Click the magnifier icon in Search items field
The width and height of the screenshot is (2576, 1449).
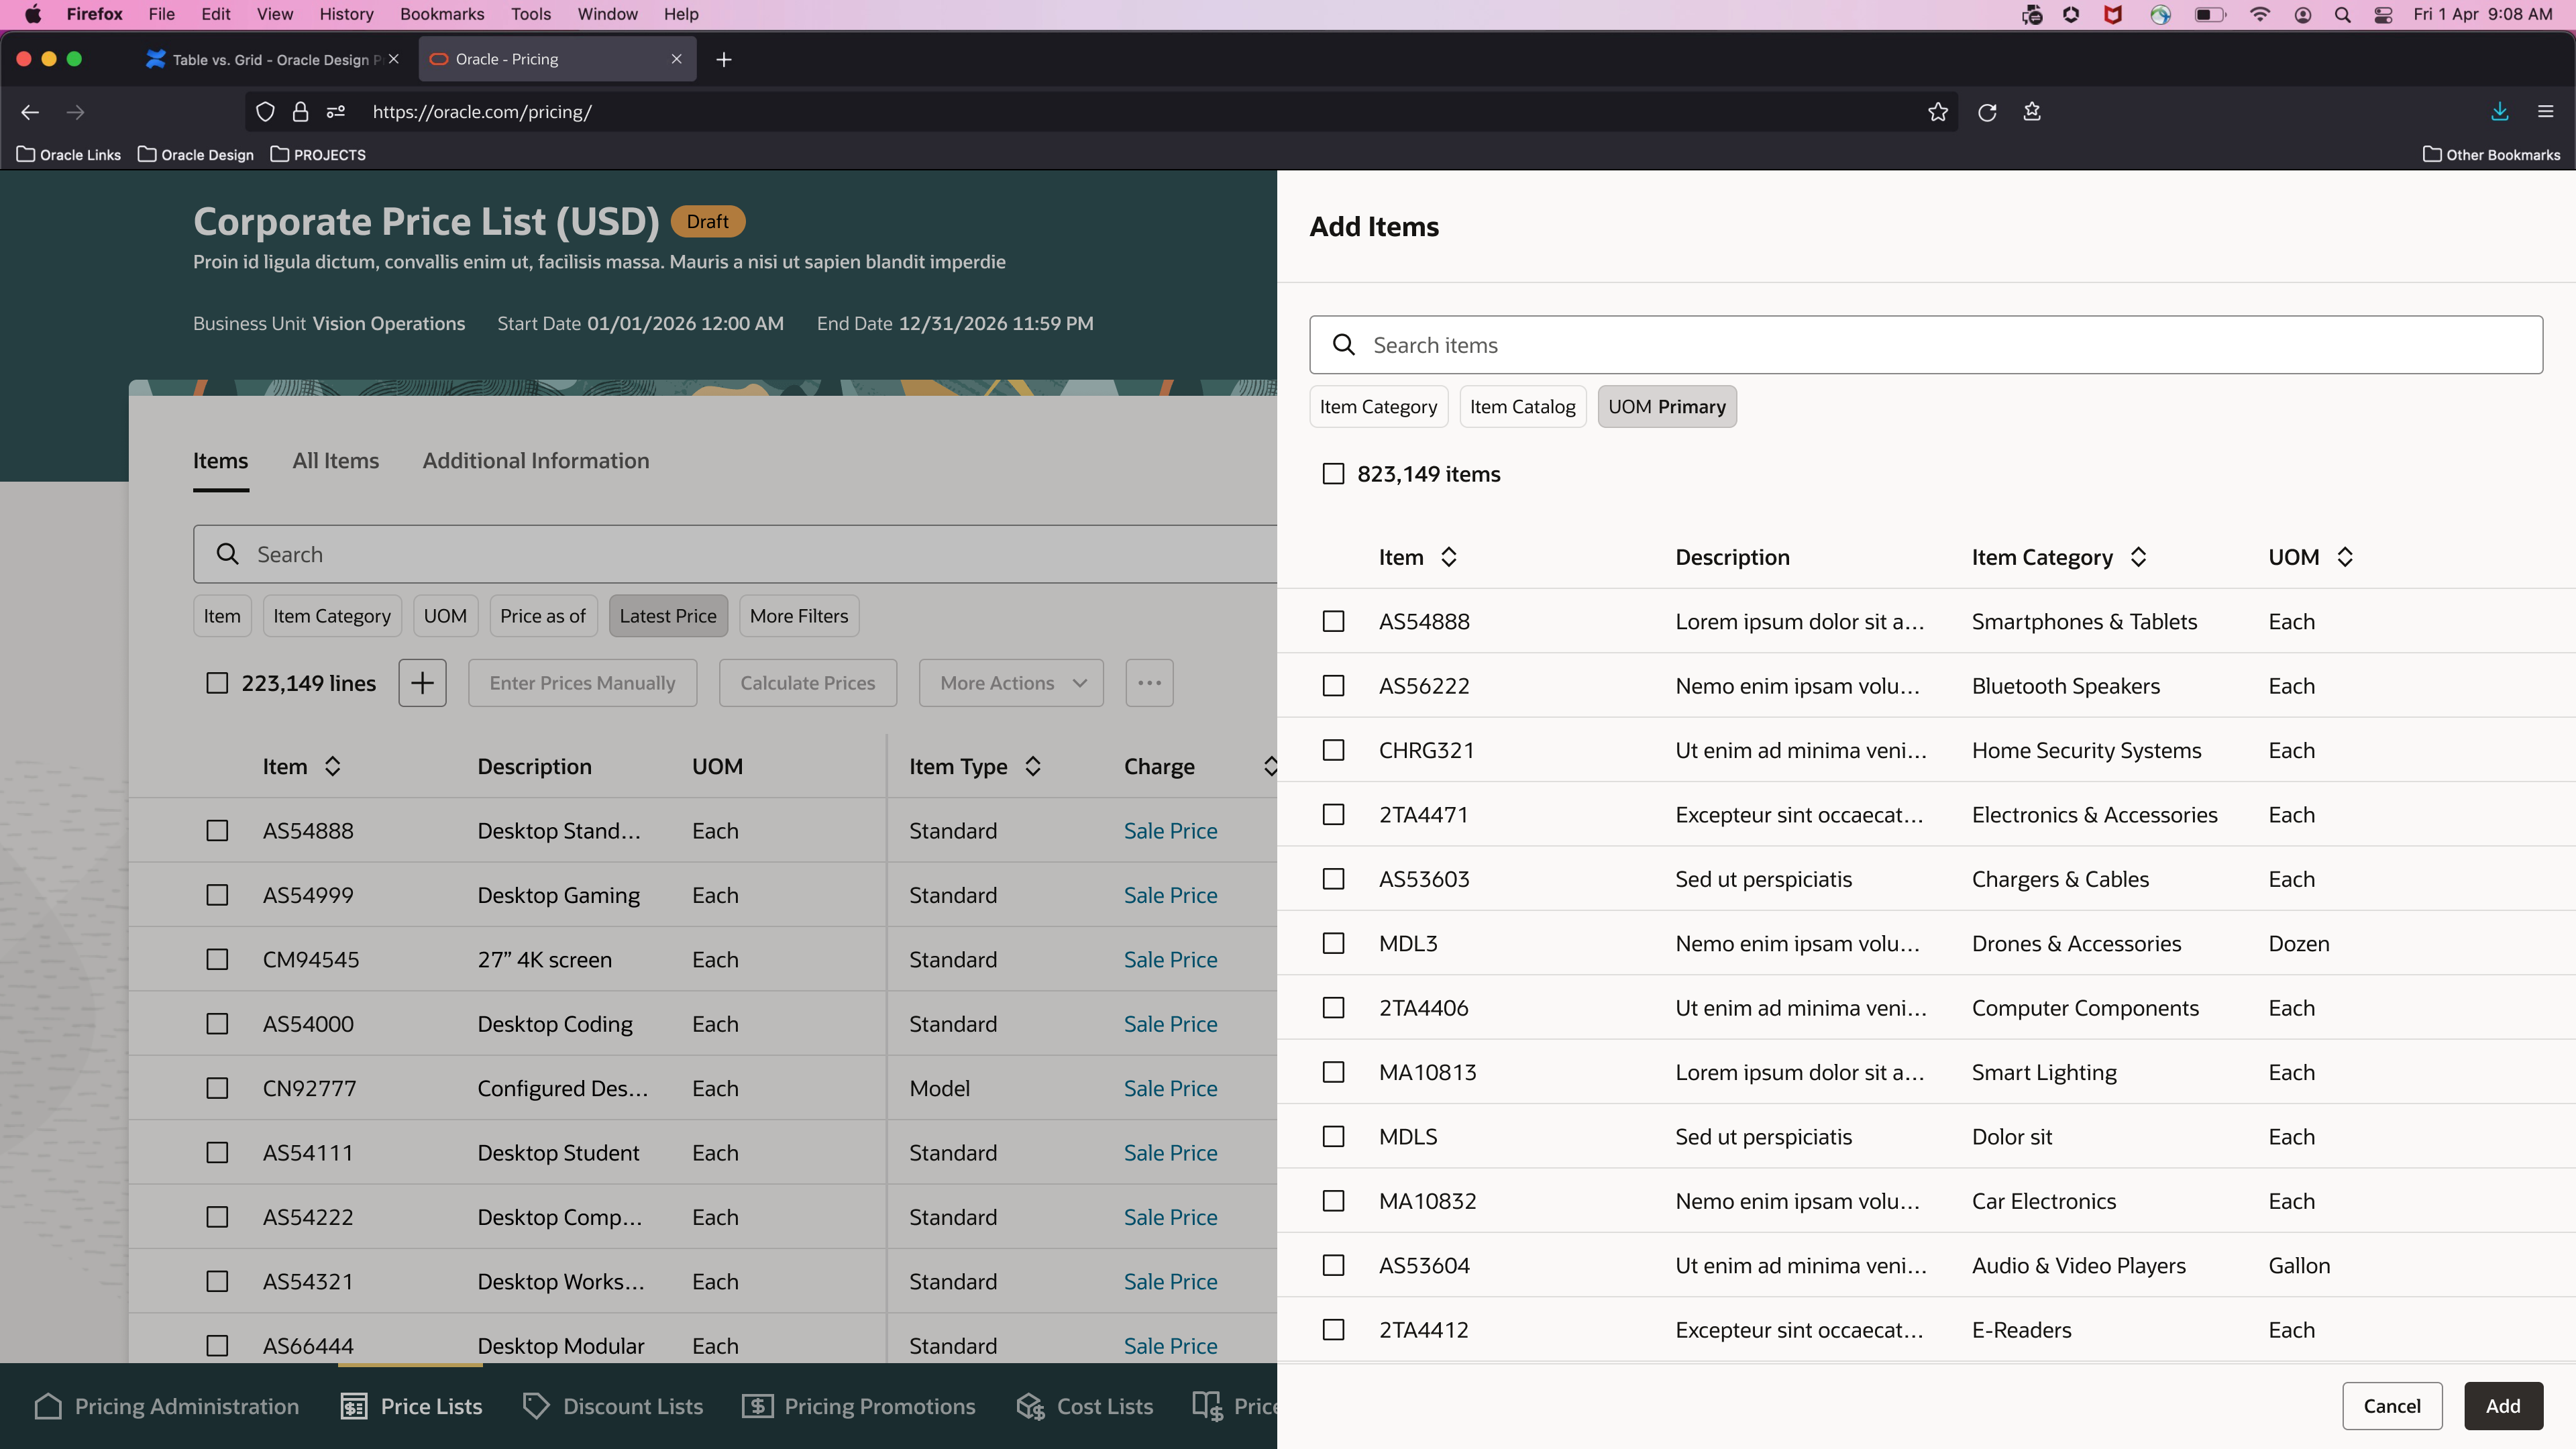[1344, 345]
